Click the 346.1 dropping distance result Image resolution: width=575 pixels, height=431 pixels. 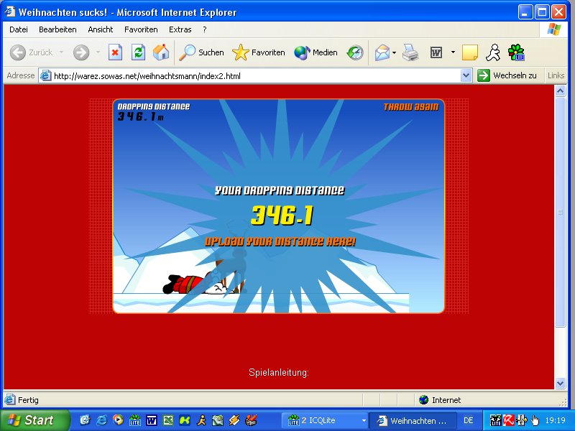(282, 215)
